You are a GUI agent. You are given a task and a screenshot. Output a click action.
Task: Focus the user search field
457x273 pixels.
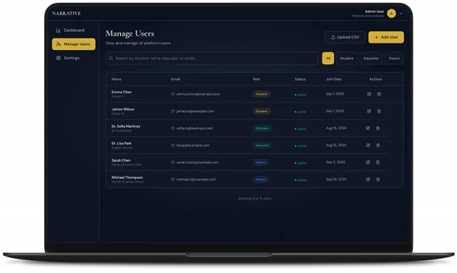(212, 58)
